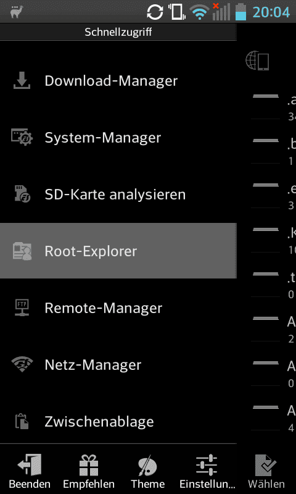Open the folder starting with .k

[x=274, y=240]
